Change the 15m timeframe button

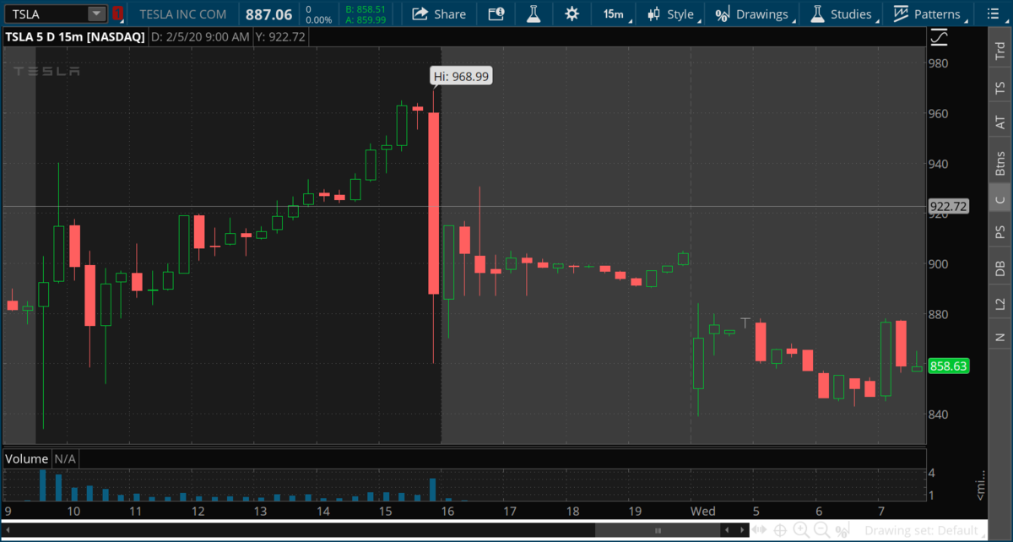pos(614,14)
